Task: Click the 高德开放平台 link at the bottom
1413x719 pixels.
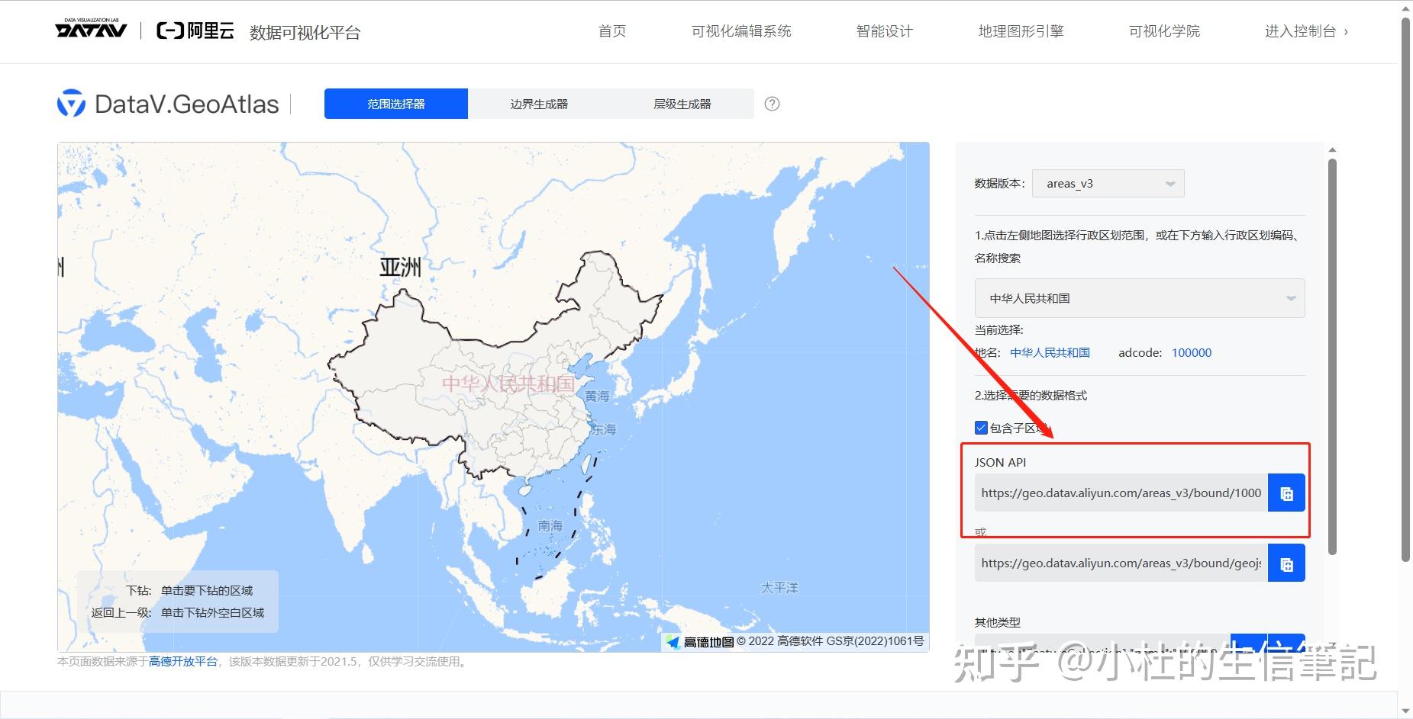Action: pyautogui.click(x=183, y=663)
